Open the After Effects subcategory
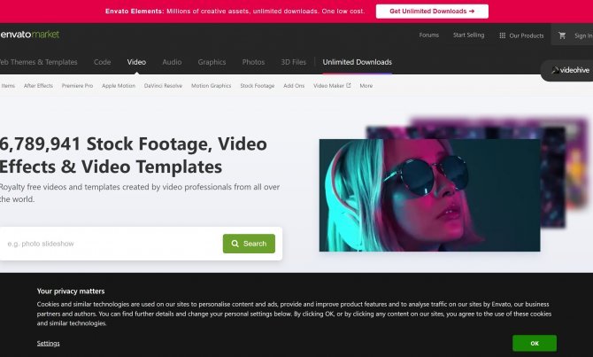 (38, 86)
